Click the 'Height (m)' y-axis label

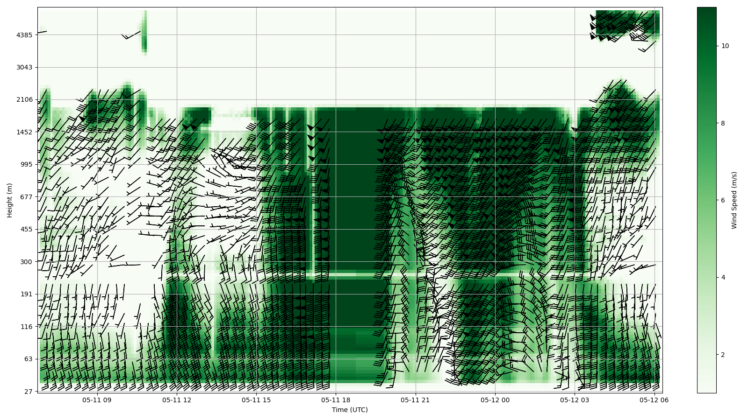tap(10, 200)
